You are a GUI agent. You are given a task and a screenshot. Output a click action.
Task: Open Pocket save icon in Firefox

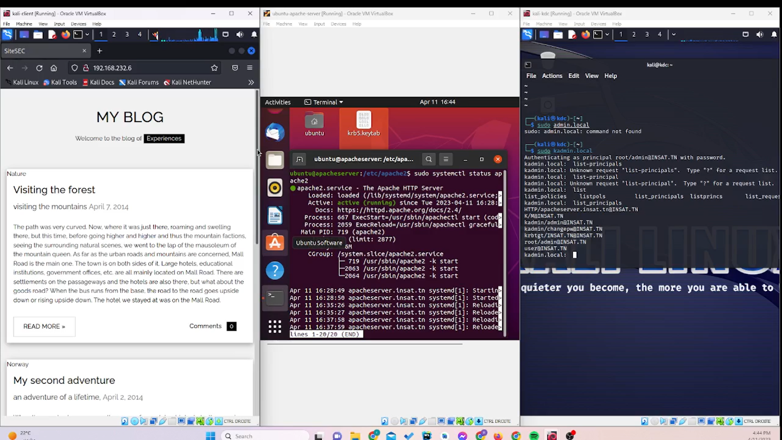click(x=235, y=68)
